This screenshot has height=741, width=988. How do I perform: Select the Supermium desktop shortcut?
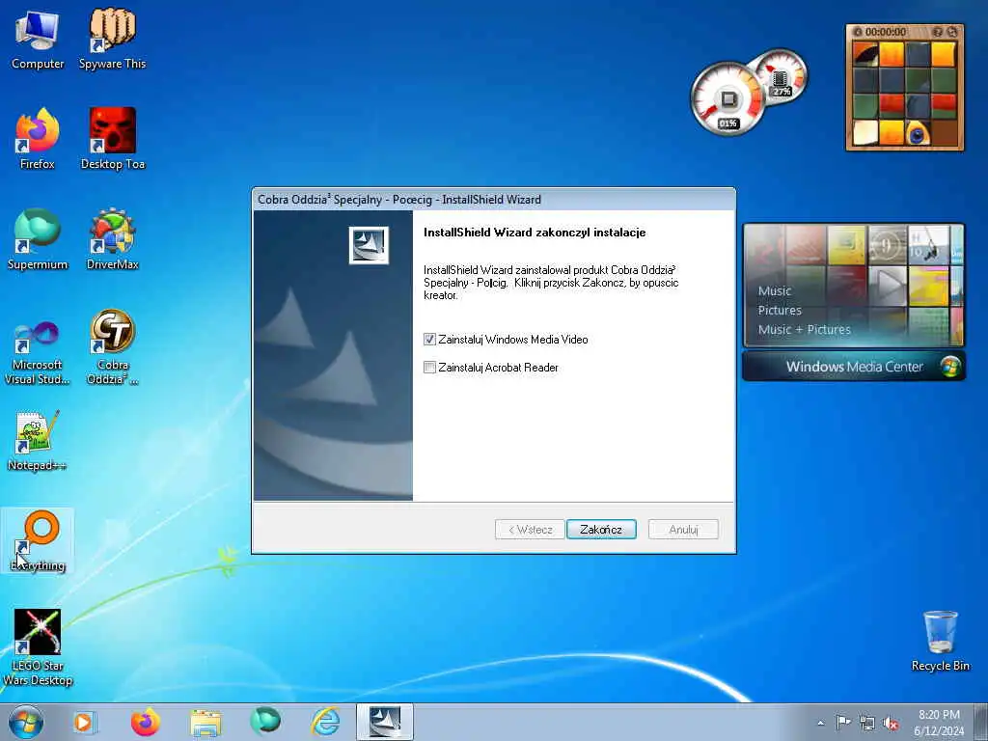[x=38, y=239]
